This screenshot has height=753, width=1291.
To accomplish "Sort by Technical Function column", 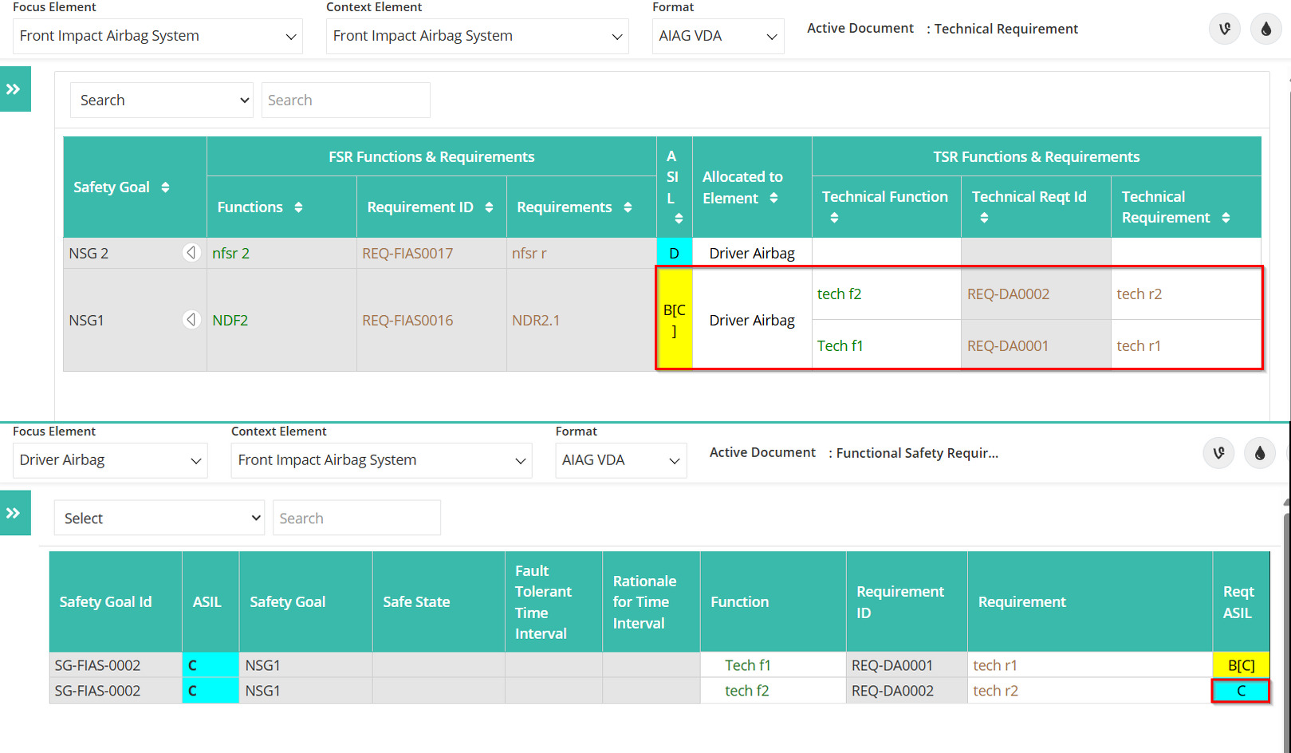I will pyautogui.click(x=834, y=218).
